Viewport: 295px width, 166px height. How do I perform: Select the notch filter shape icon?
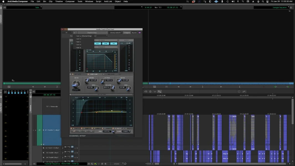coord(91,131)
